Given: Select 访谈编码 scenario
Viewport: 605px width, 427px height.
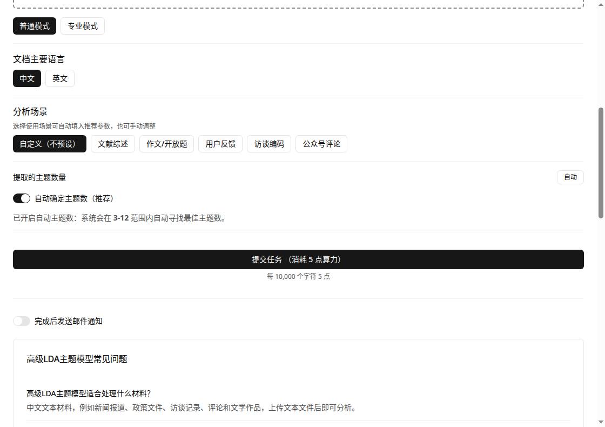Looking at the screenshot, I should point(269,144).
